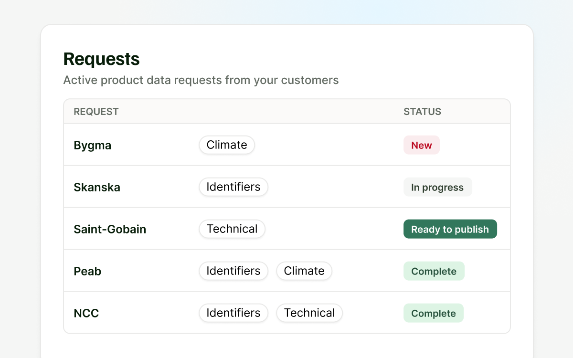The width and height of the screenshot is (573, 358).
Task: Click the Identifiers tag in Skanska row
Action: pos(233,187)
